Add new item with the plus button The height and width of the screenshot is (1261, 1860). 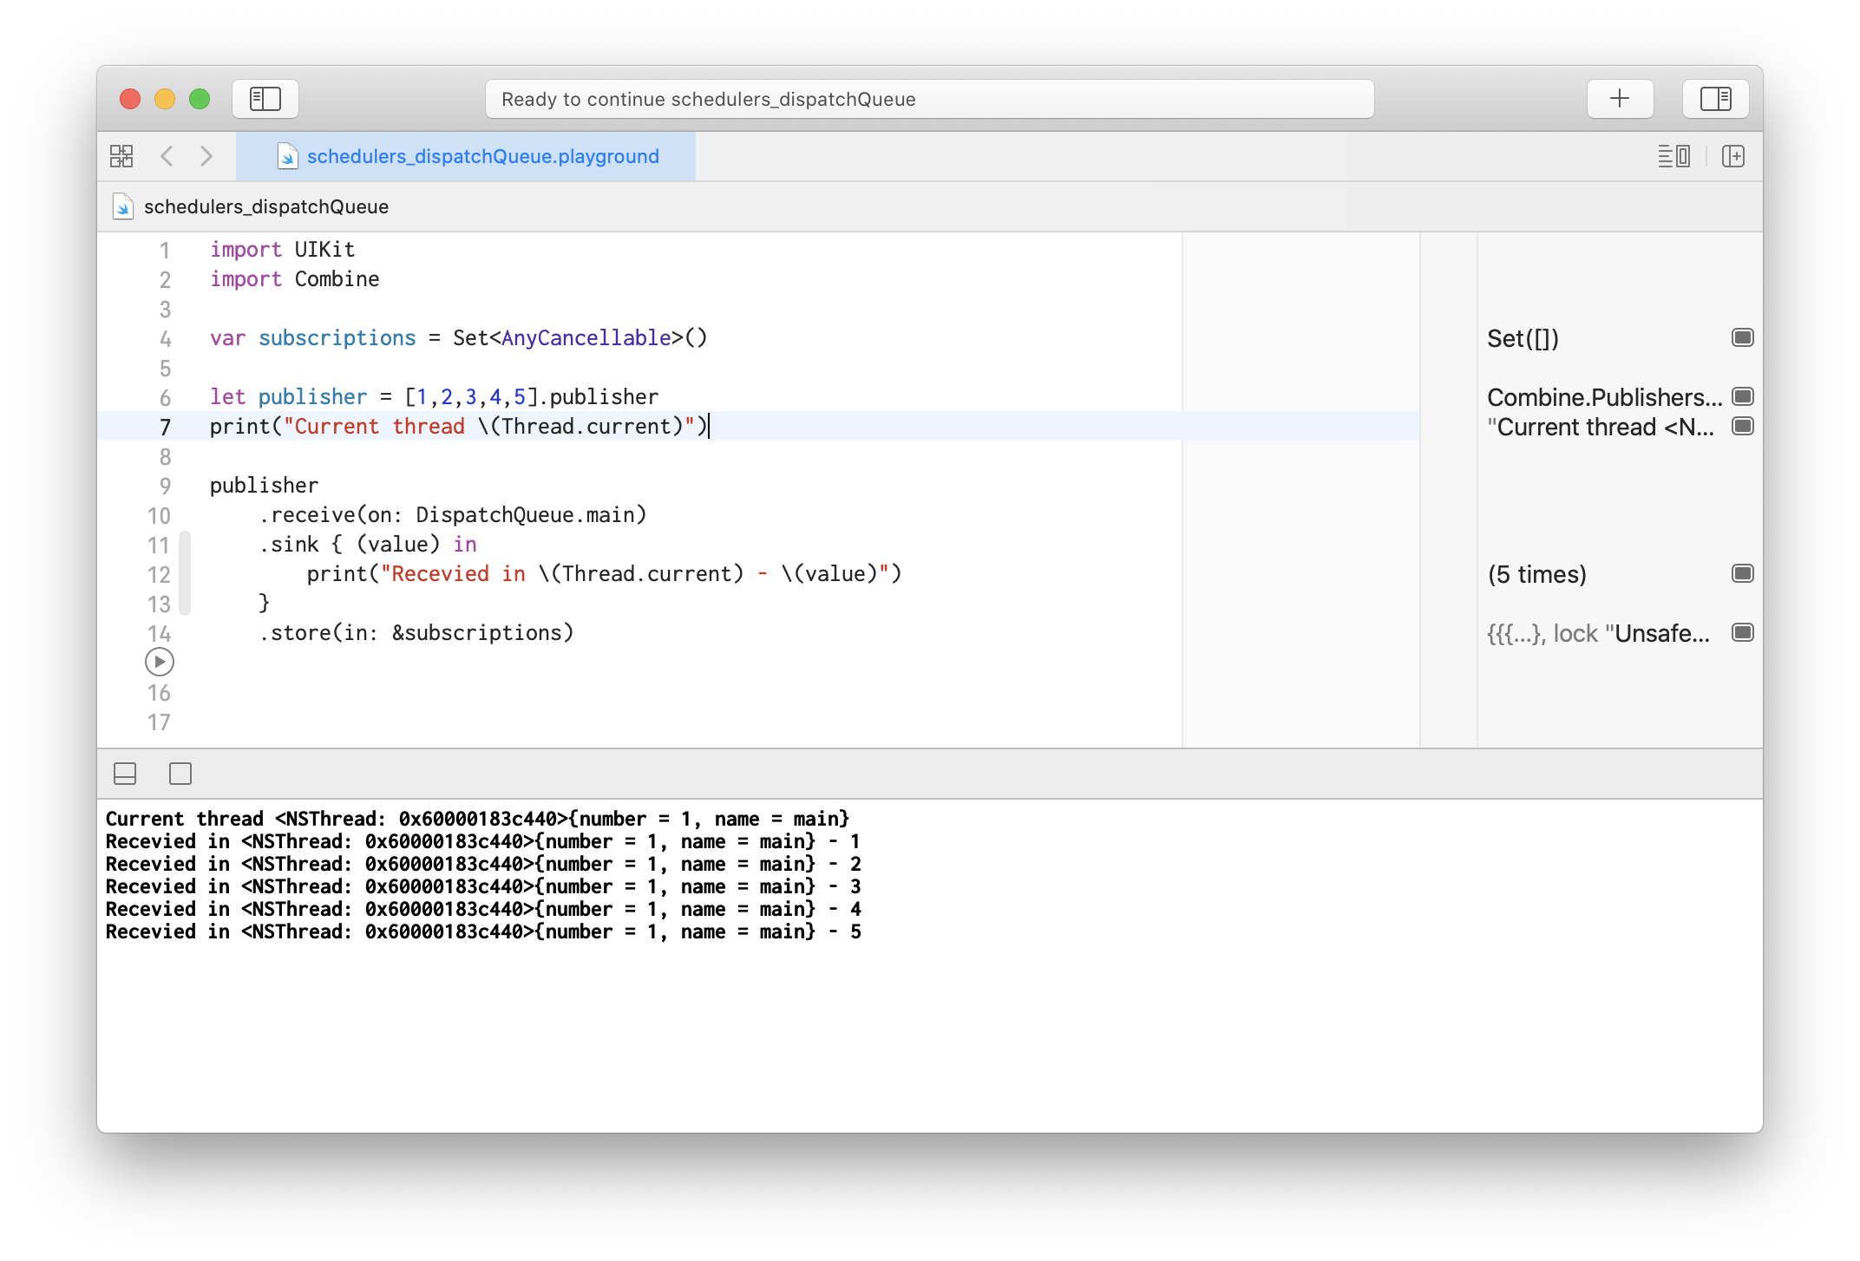(x=1620, y=99)
